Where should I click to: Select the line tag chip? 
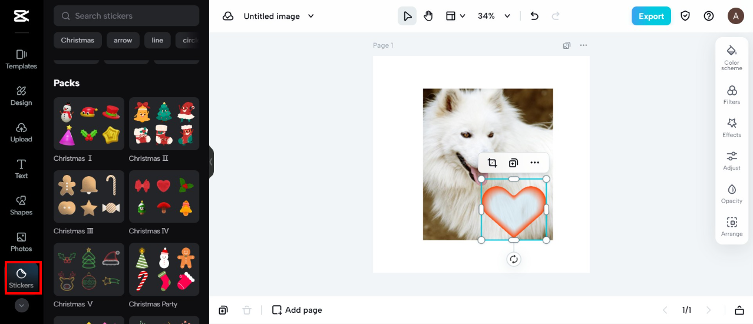click(x=157, y=40)
